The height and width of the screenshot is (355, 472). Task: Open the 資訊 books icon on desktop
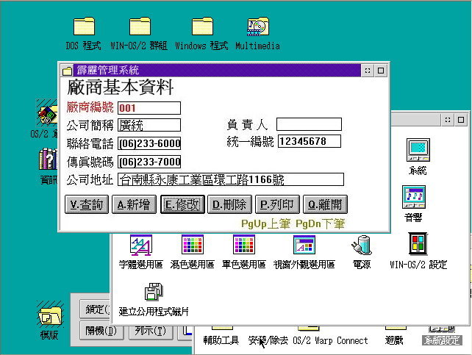pos(49,159)
